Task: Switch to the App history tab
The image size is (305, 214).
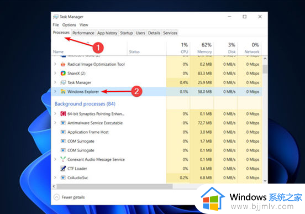Action: click(x=107, y=33)
